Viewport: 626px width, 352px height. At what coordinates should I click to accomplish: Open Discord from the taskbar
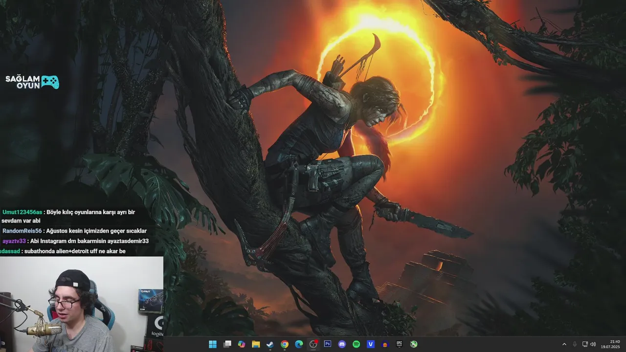click(342, 344)
